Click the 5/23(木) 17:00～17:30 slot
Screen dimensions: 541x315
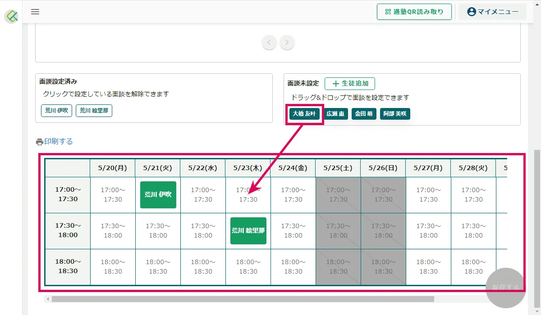(248, 195)
